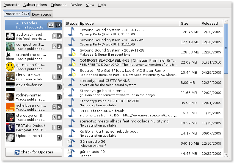234x163 pixels.
Task: Click the audiorack.feed podcast cover icon
Action: coord(10,36)
